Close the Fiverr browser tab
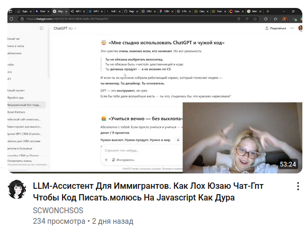The height and width of the screenshot is (227, 305). pos(48,12)
